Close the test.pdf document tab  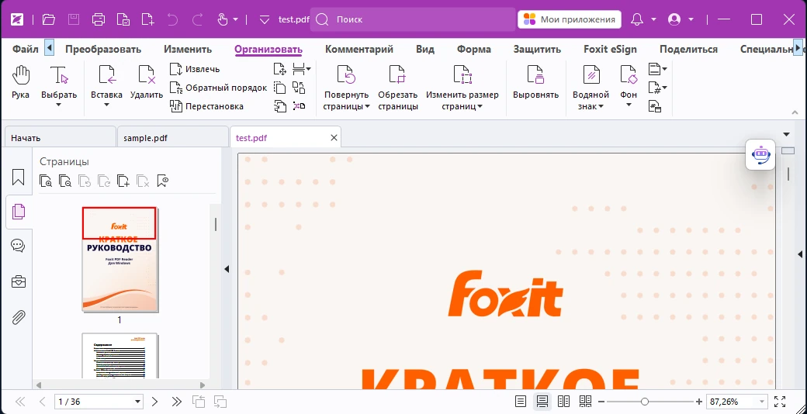(x=334, y=138)
